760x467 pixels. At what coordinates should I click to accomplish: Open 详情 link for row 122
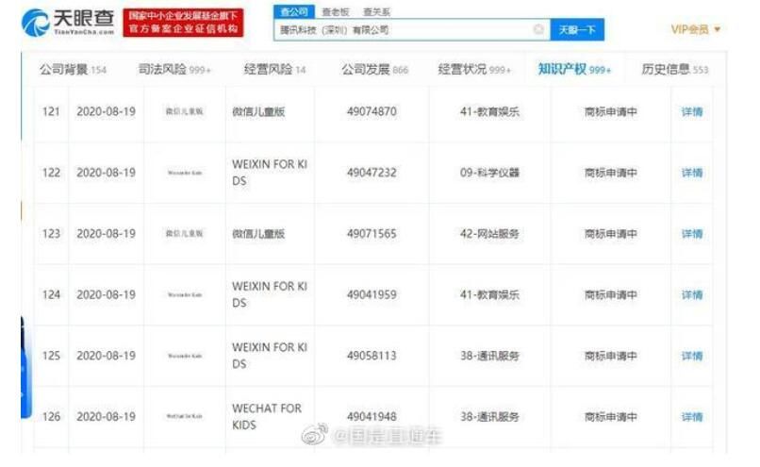coord(692,173)
